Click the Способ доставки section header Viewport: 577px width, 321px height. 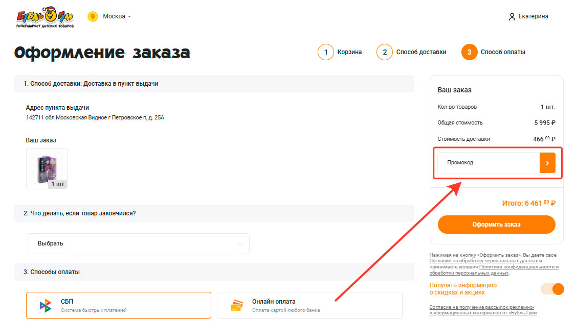(x=214, y=84)
